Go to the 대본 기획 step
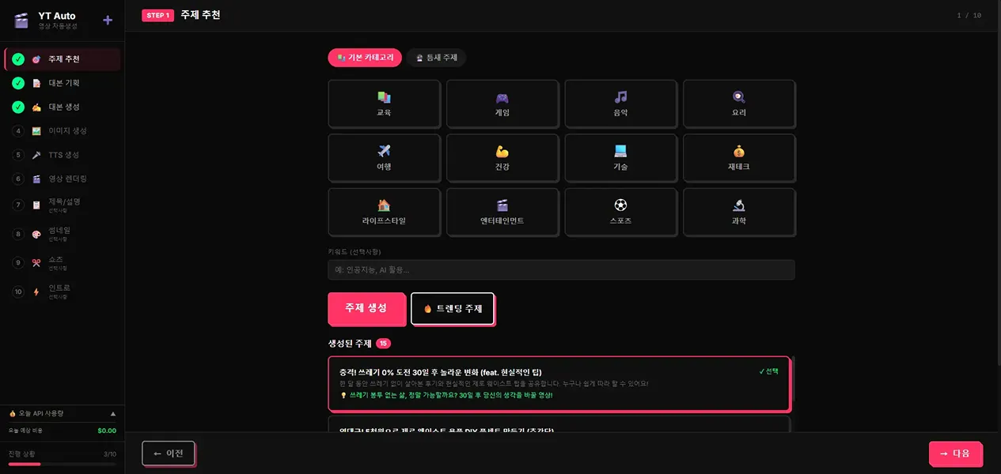1001x474 pixels. tap(63, 83)
